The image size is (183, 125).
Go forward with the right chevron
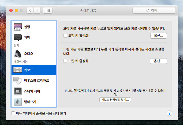[x=37, y=10]
